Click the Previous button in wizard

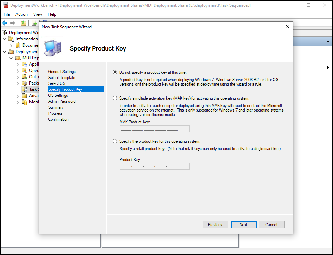(215, 225)
